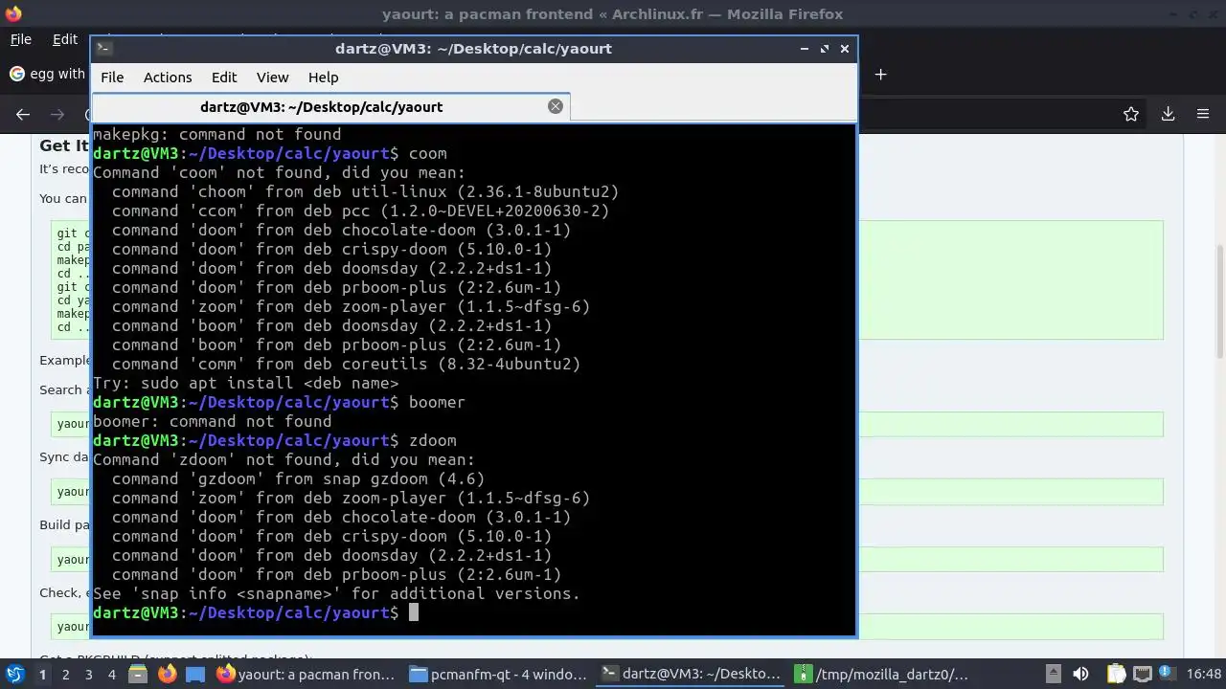Click the 'comm' coreutils suggestion line
1226x689 pixels.
pyautogui.click(x=346, y=364)
